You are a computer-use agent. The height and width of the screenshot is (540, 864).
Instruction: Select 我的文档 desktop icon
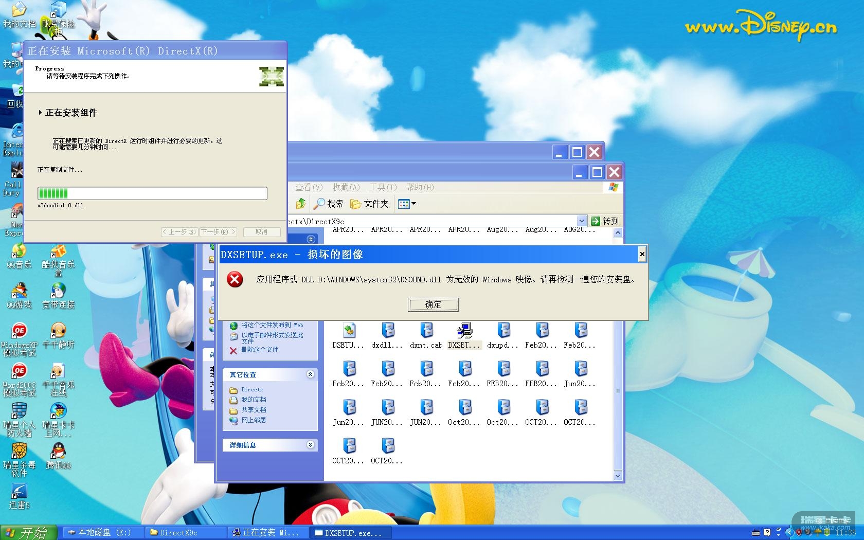(19, 15)
